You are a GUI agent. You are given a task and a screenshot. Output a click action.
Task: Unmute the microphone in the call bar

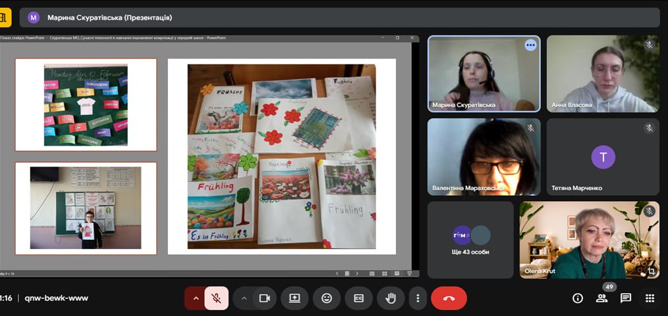(216, 298)
